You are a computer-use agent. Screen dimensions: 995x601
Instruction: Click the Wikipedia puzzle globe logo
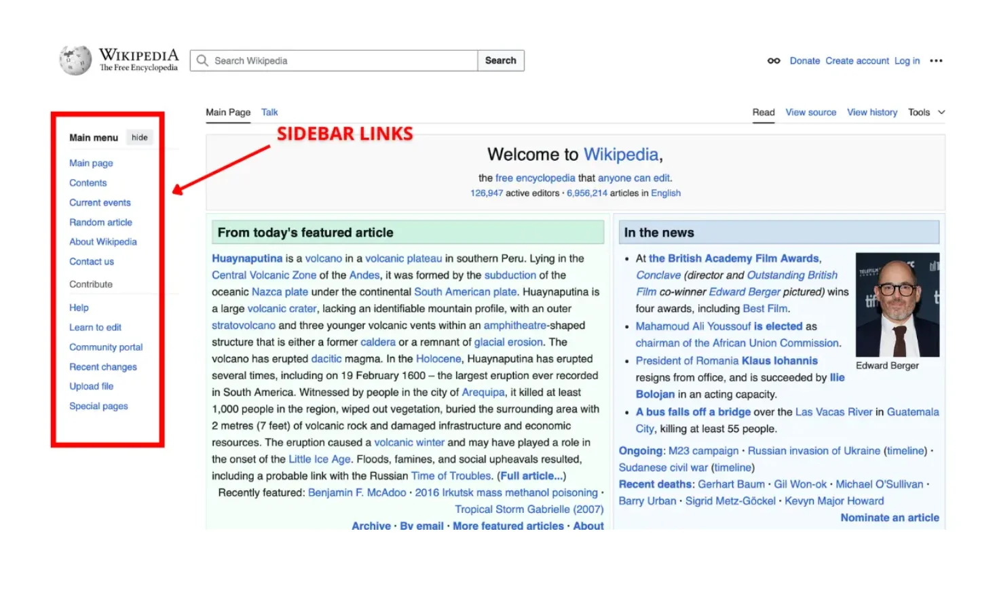click(75, 60)
